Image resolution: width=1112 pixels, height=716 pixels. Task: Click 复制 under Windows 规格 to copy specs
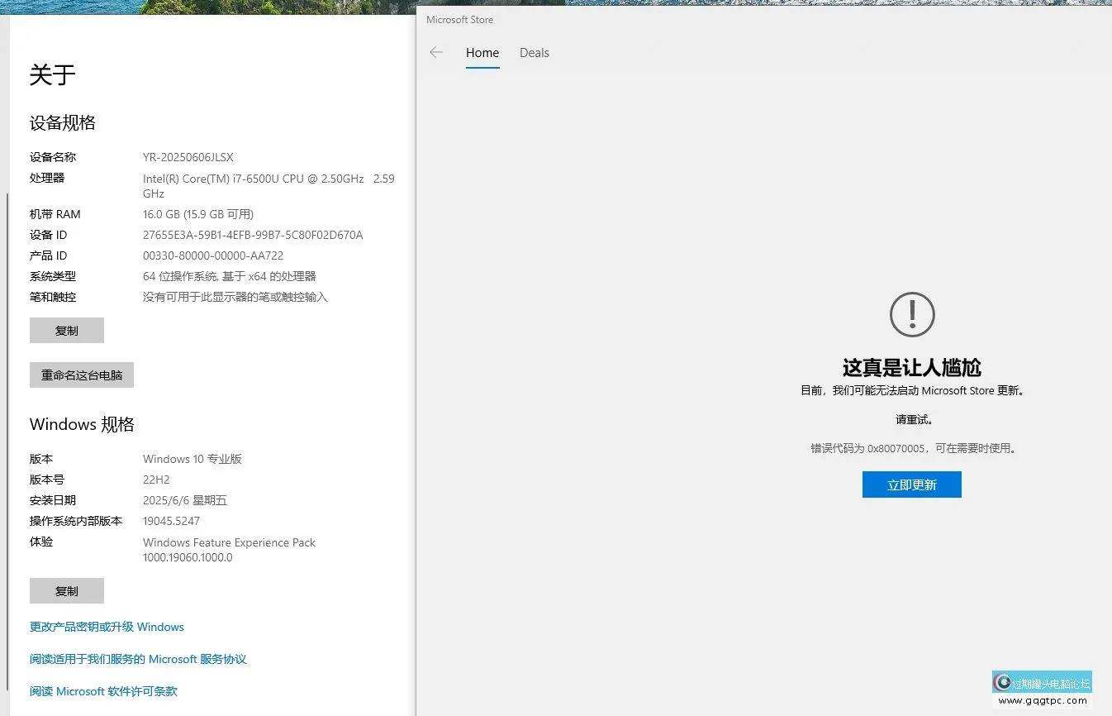pyautogui.click(x=66, y=590)
